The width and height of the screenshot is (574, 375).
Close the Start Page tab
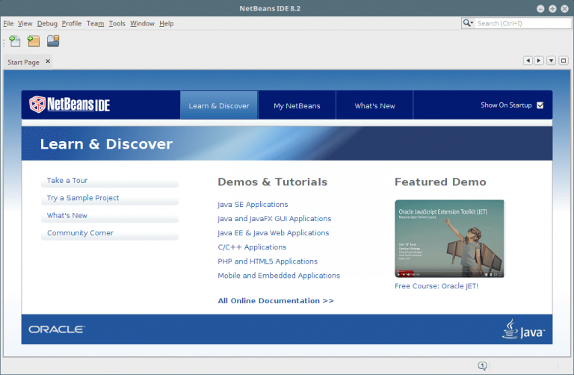(48, 62)
